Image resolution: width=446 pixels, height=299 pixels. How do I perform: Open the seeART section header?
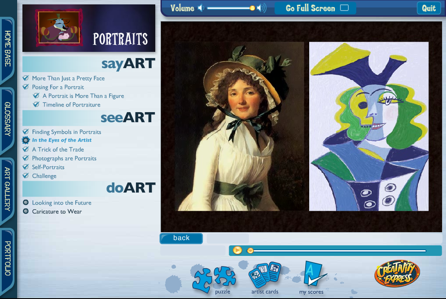click(89, 118)
